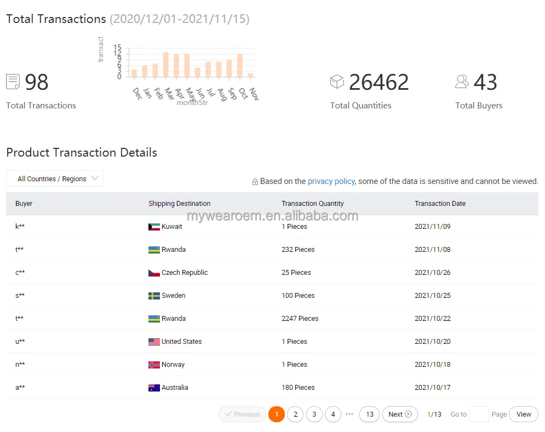The width and height of the screenshot is (545, 432).
Task: Jump to page 13 of transactions
Action: coord(370,414)
